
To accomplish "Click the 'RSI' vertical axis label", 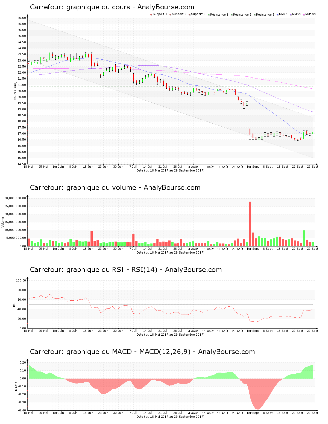I will 14,304.
